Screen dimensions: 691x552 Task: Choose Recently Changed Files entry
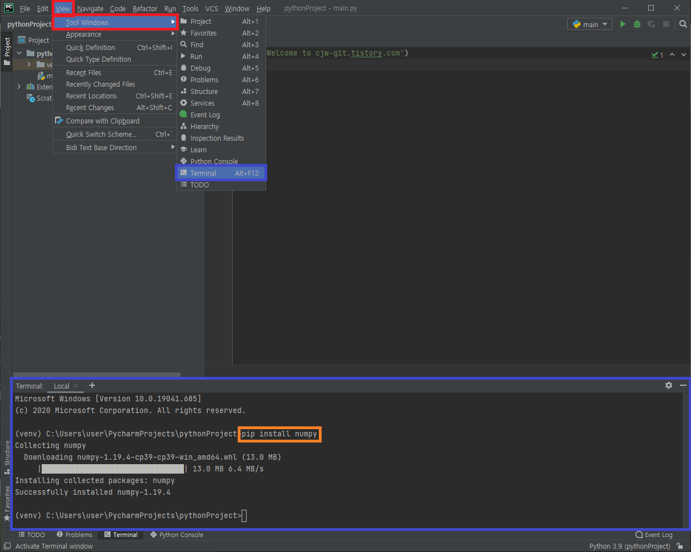click(115, 84)
